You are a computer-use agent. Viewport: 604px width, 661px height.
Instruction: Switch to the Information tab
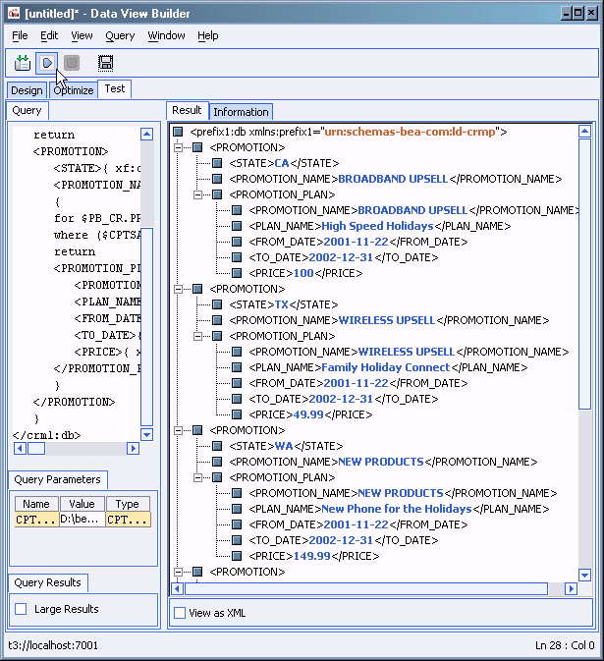click(x=241, y=112)
